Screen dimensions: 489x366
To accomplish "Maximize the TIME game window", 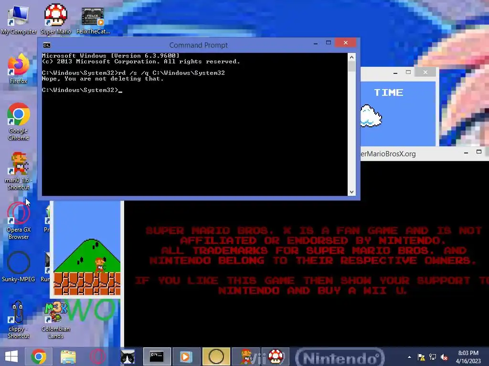I will pos(408,72).
